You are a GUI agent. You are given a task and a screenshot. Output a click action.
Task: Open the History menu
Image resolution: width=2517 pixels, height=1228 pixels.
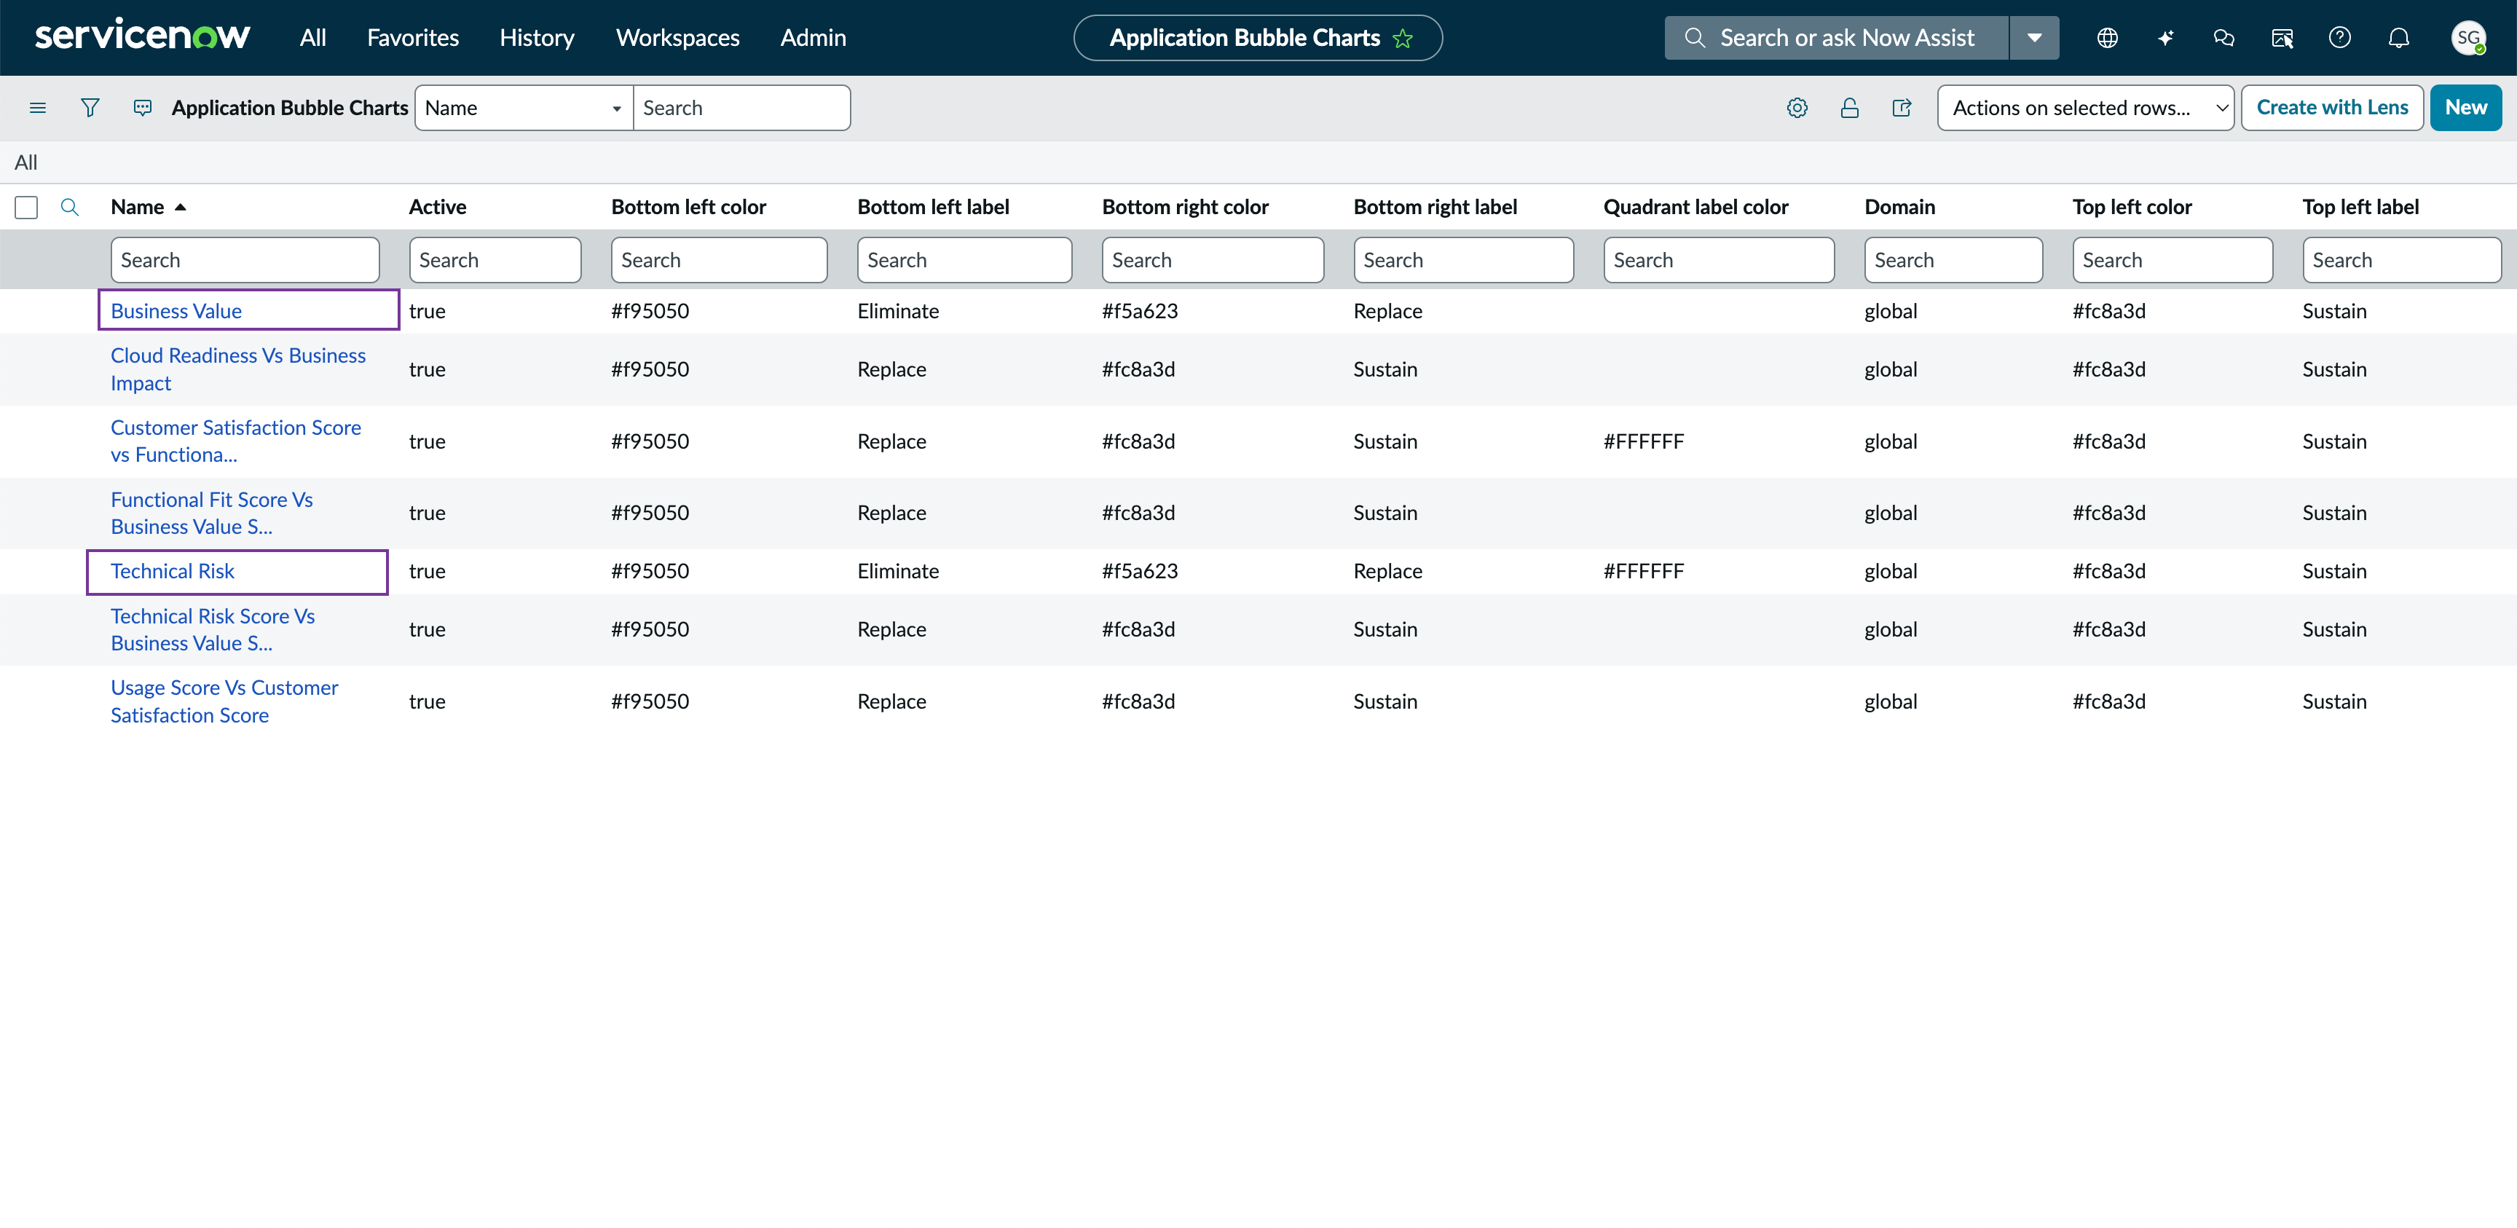pos(537,38)
